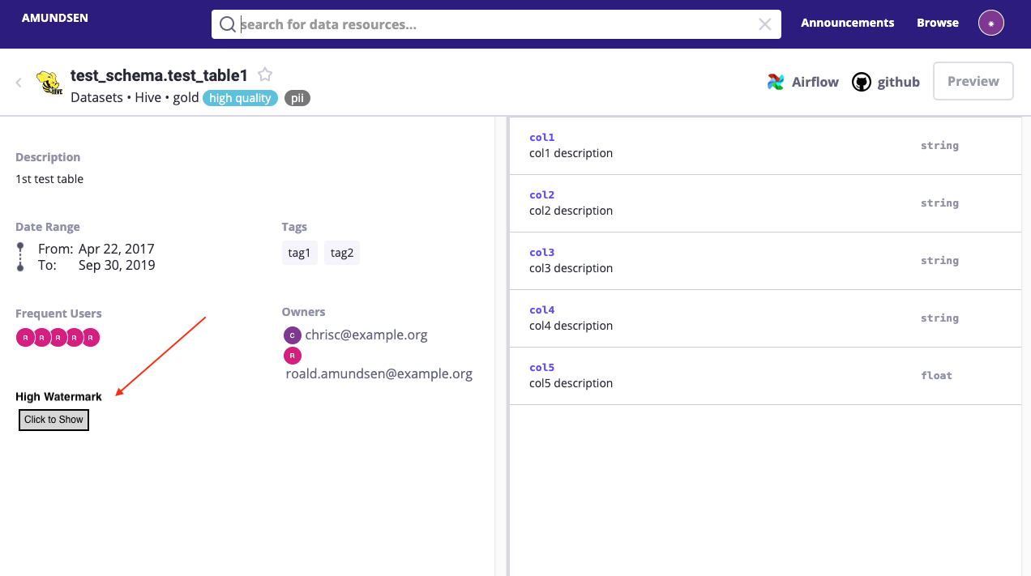
Task: Click the search magnifier icon
Action: coord(228,24)
